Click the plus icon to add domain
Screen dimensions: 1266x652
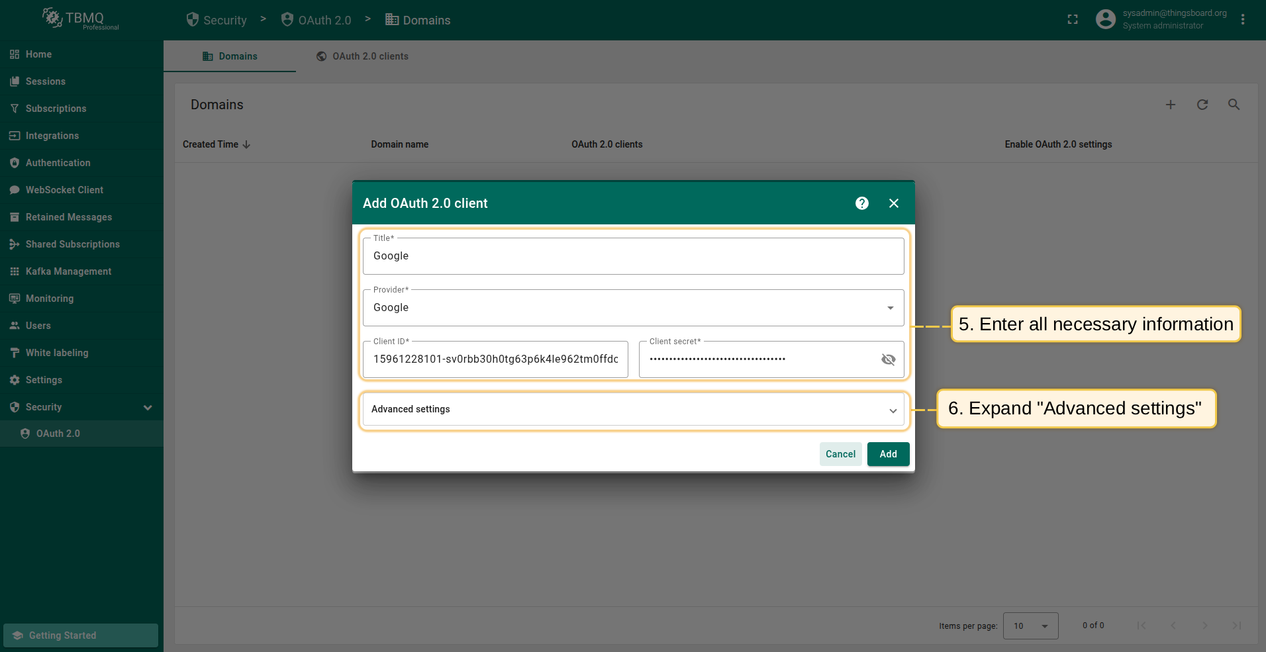1170,105
